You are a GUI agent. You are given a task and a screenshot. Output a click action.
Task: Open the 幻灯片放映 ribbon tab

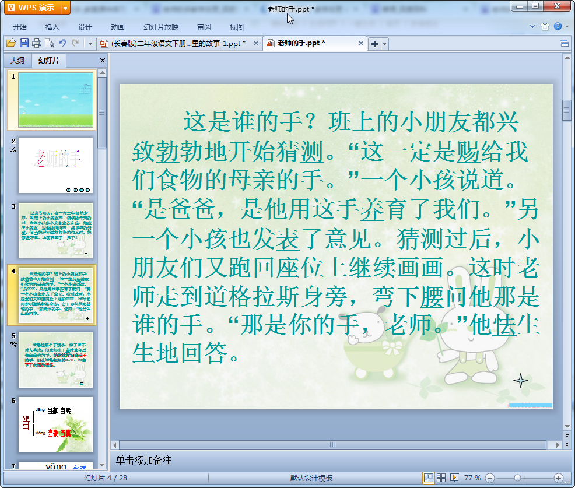coord(161,27)
